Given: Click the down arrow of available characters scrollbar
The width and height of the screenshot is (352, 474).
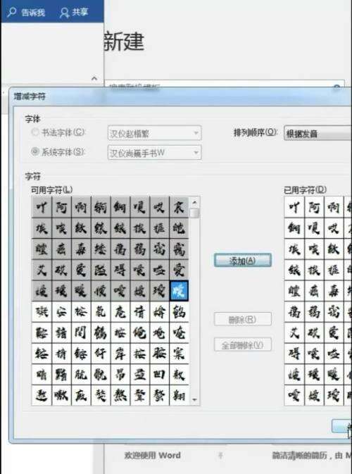Looking at the screenshot, I should coord(194,399).
